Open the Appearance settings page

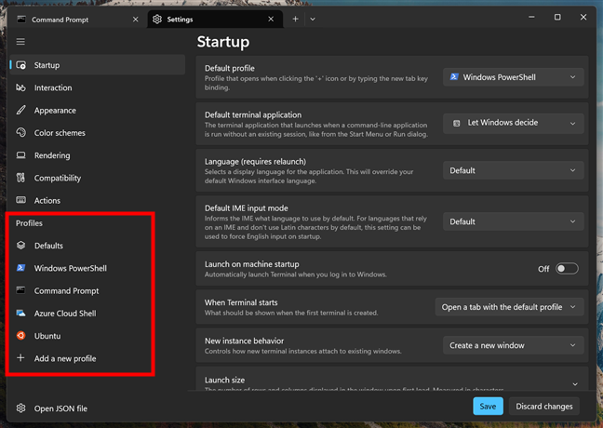pos(98,111)
